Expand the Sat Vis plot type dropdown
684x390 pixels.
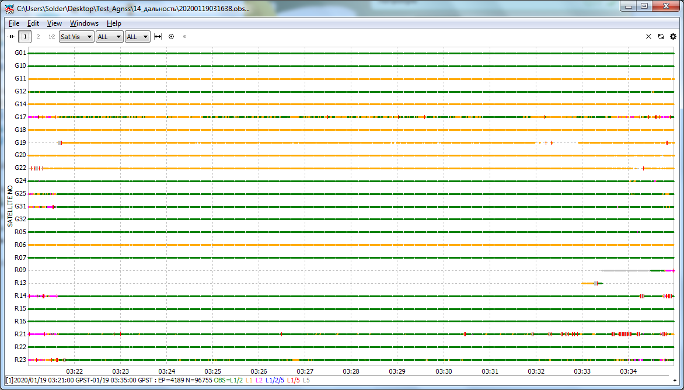click(76, 37)
